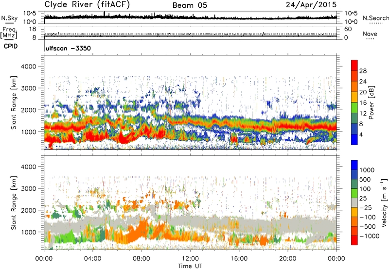This screenshot has width=389, height=269.
Task: Pick the bright blue top segment of velocity colorbar
Action: click(354, 165)
